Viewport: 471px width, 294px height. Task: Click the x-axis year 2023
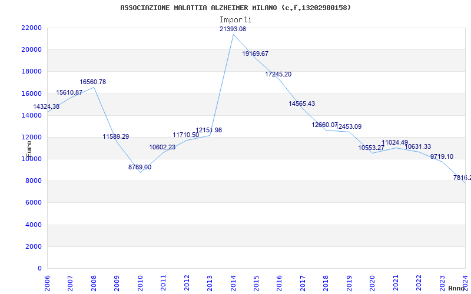(x=442, y=282)
